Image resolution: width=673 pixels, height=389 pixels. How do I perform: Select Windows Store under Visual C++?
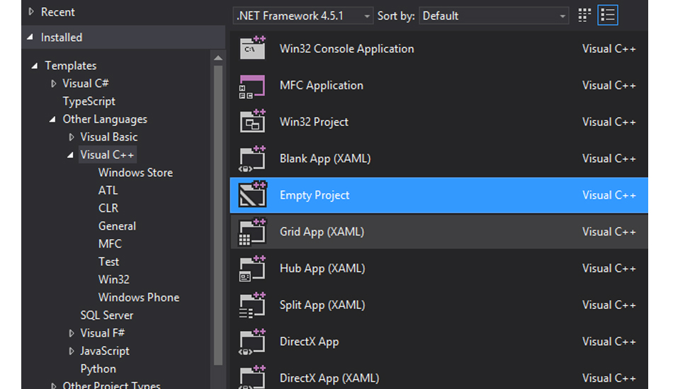(x=135, y=173)
